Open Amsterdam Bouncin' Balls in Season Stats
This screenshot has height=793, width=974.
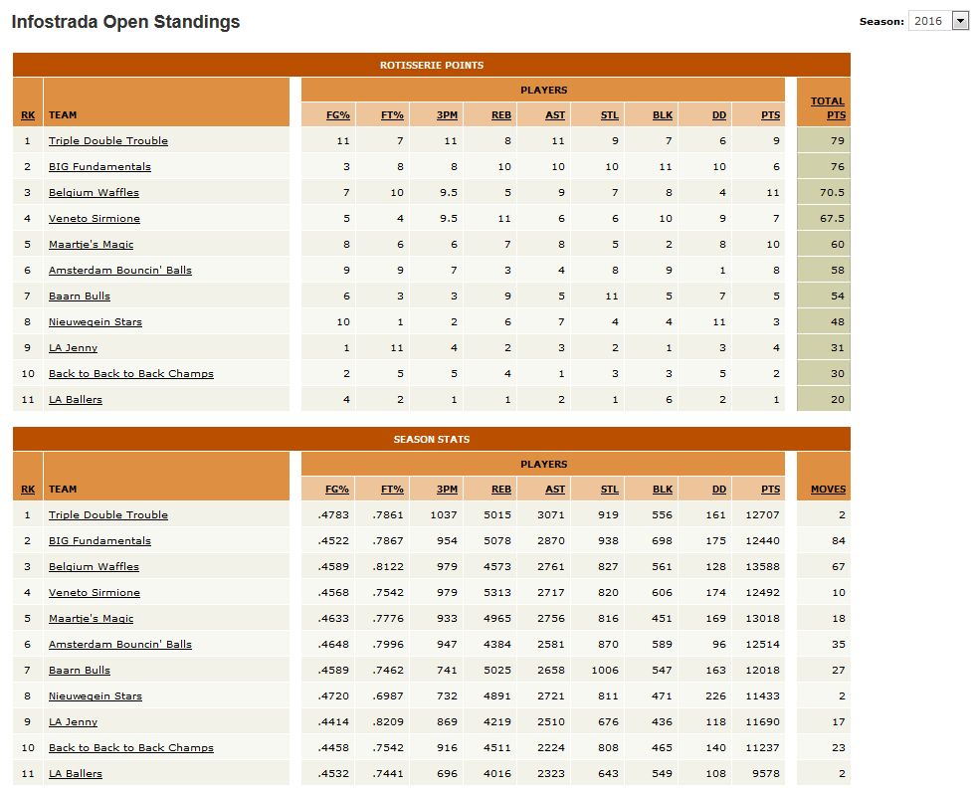coord(120,644)
